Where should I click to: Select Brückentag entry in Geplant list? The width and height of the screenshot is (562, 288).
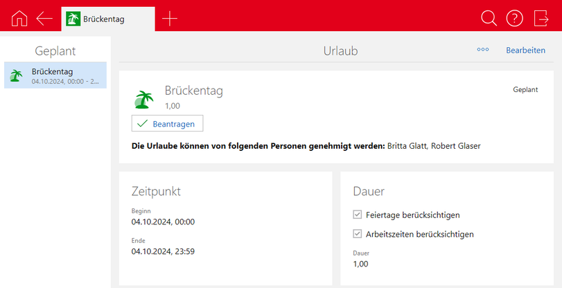[55, 75]
